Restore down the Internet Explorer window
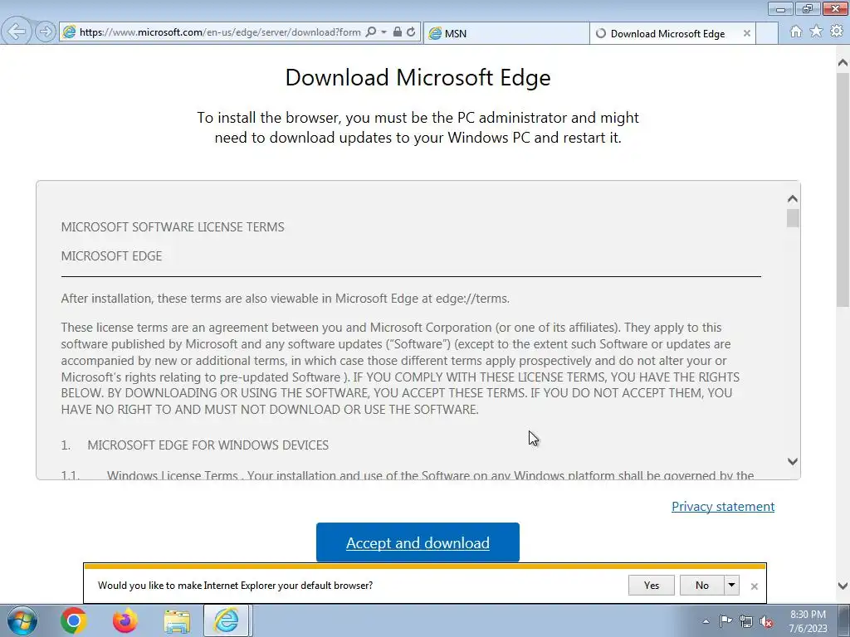850x637 pixels. pyautogui.click(x=808, y=8)
